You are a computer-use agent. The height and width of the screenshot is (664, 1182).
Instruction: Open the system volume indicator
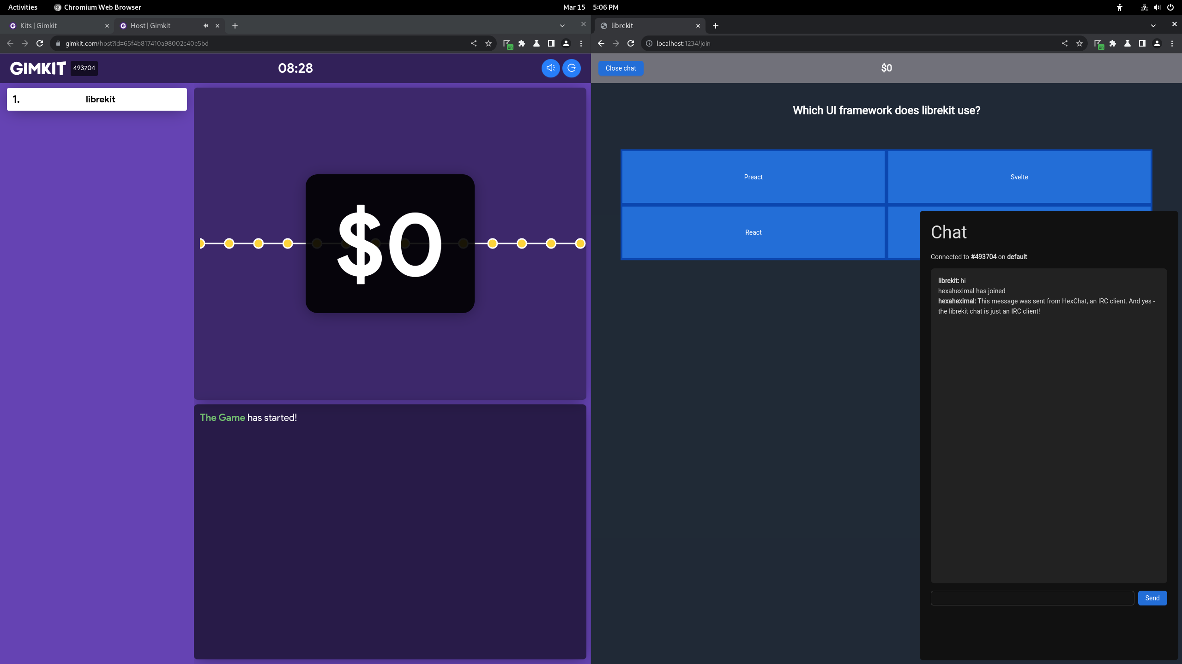tap(1157, 7)
